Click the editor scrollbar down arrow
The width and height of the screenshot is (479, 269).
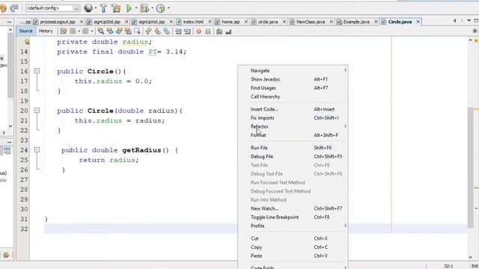pos(471,257)
